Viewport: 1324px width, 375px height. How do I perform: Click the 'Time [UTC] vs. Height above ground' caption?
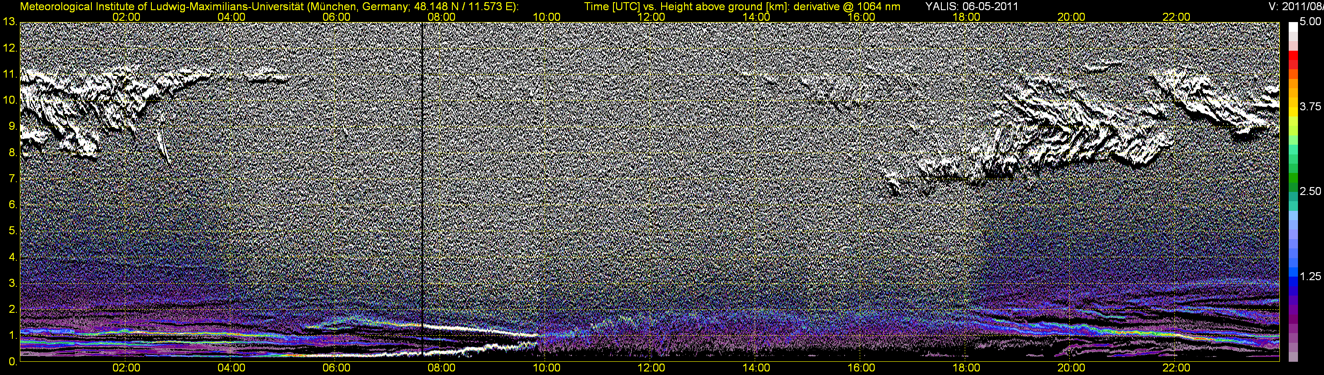coord(742,7)
